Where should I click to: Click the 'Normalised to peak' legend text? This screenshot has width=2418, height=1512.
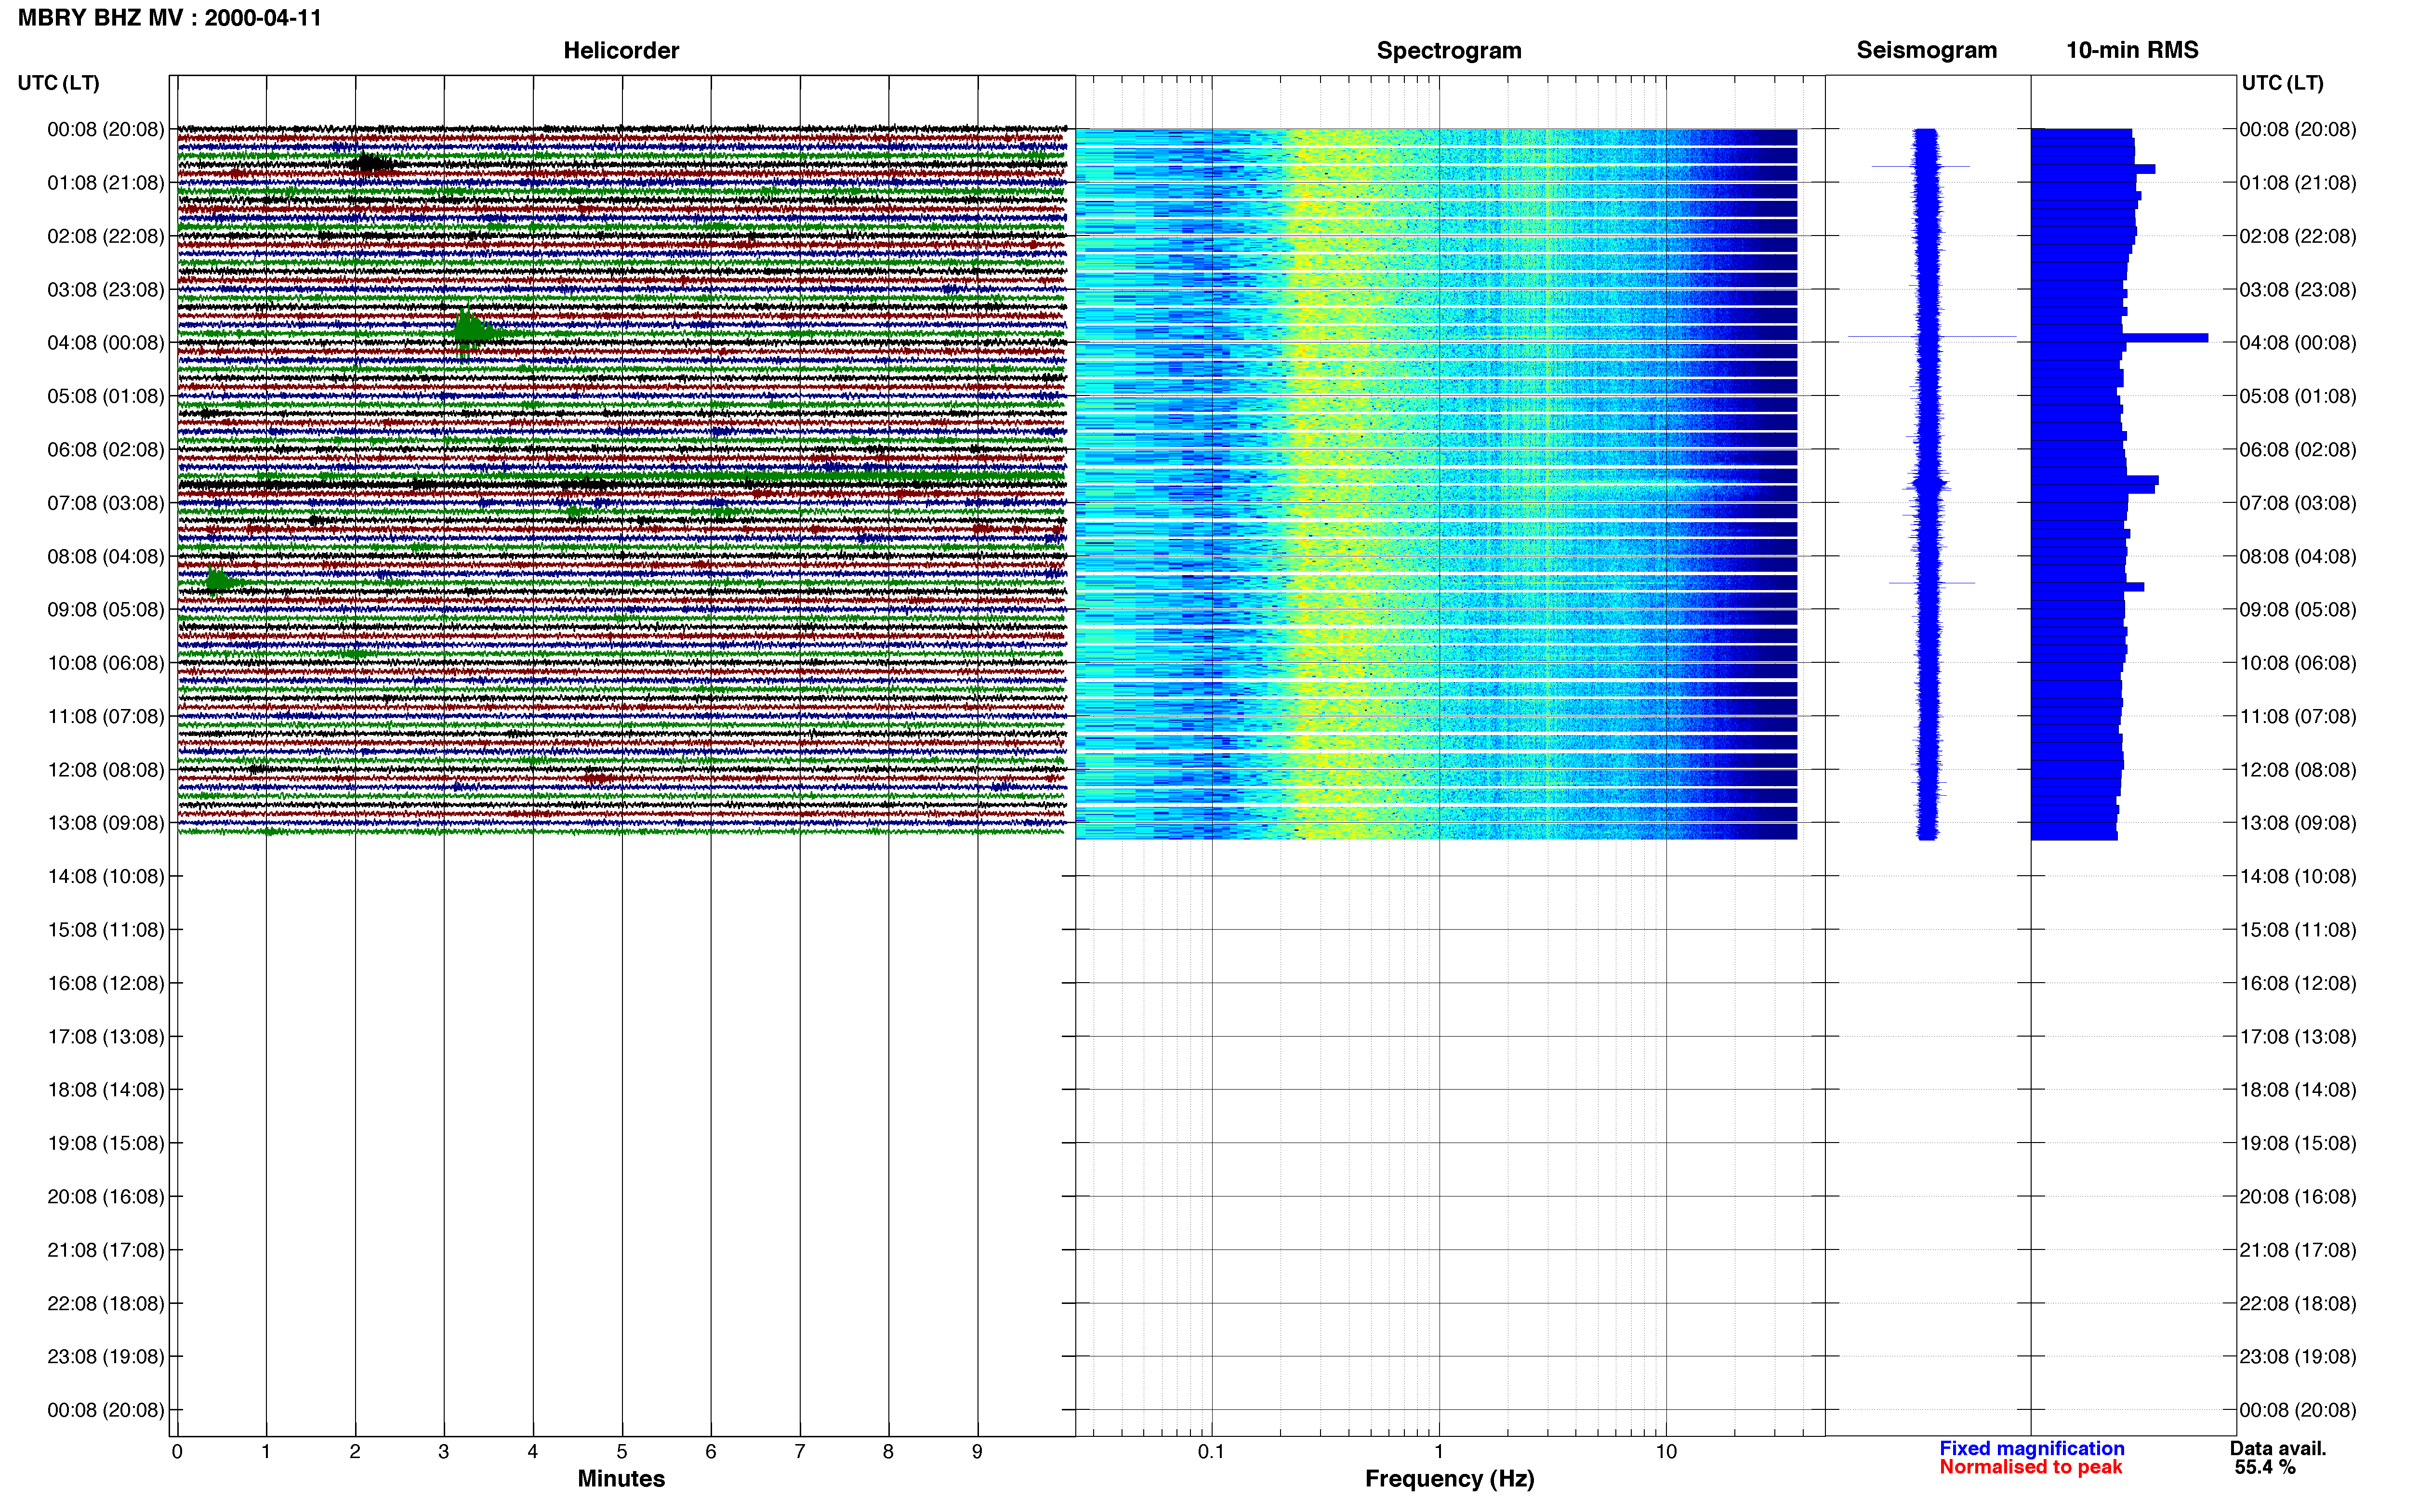coord(2030,1467)
